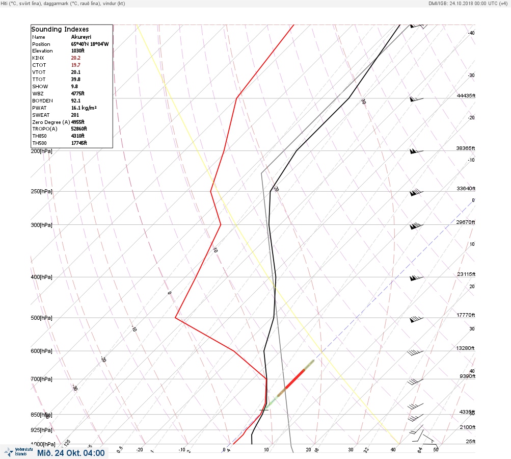Screen dimensions: 511x459
Task: Click the 9390ft height label
Action: pos(467,376)
